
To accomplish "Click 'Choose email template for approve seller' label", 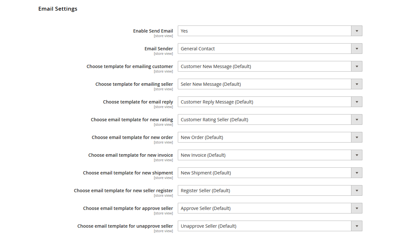I will point(128,208).
